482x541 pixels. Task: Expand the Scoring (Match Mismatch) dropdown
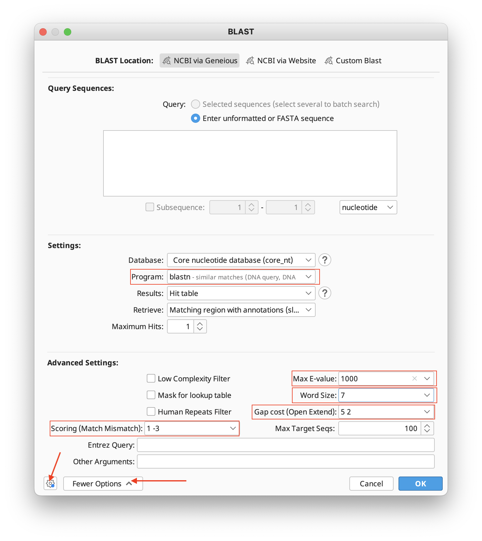(x=192, y=428)
